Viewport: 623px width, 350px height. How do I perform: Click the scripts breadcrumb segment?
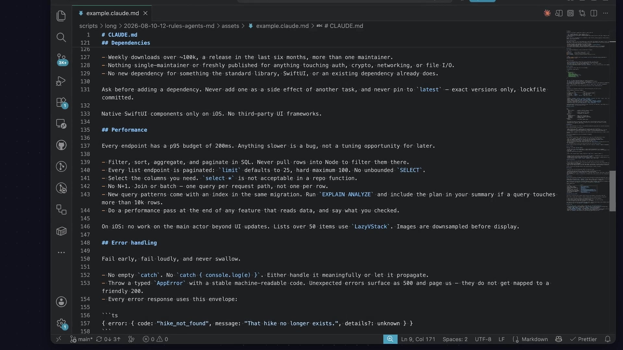point(88,26)
